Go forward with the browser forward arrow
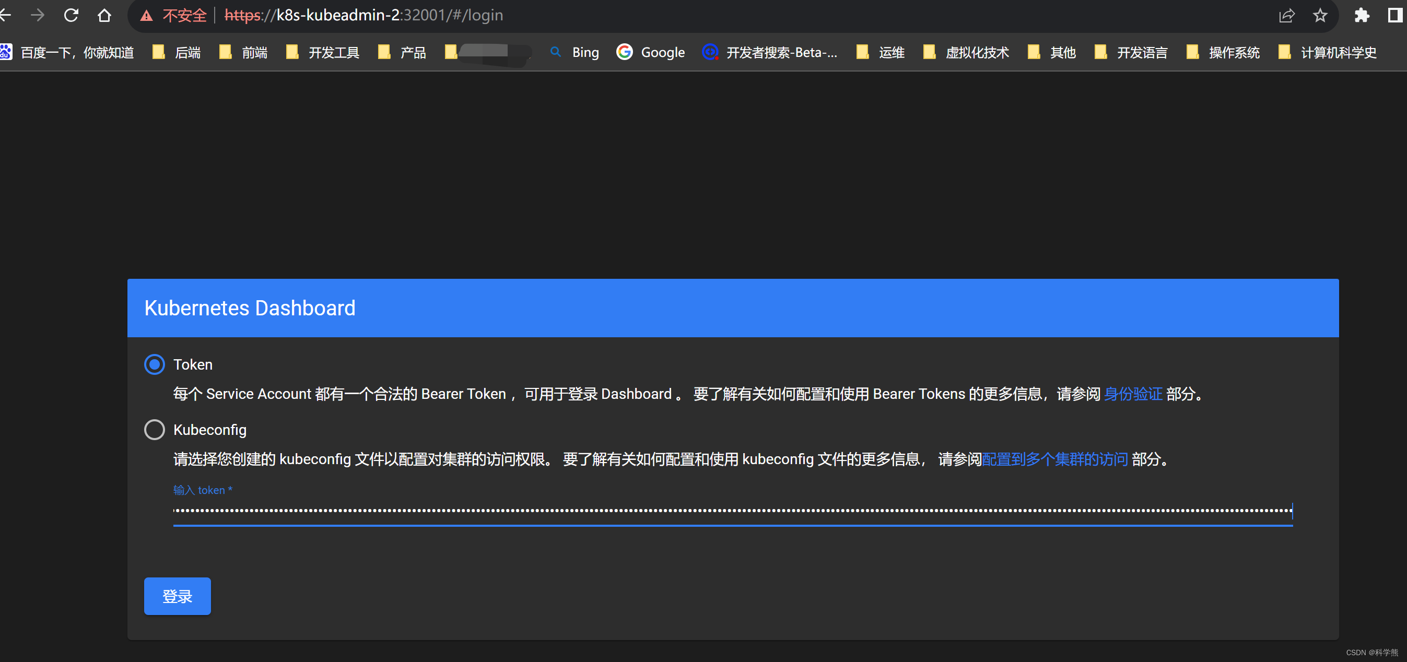Viewport: 1407px width, 662px height. point(38,15)
